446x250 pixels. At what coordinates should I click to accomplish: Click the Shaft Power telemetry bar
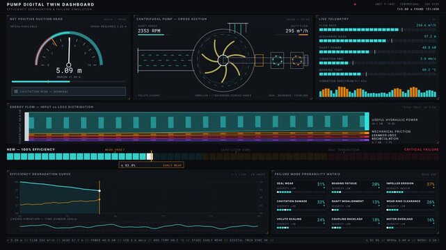(x=377, y=52)
